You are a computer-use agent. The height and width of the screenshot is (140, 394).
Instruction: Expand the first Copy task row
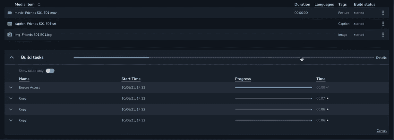[x=11, y=98]
